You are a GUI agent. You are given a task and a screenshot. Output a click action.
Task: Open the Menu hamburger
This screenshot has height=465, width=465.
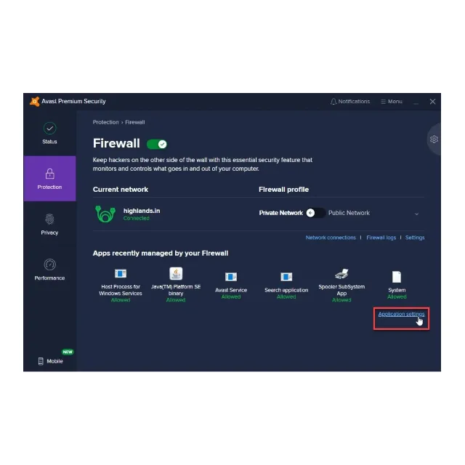click(392, 102)
